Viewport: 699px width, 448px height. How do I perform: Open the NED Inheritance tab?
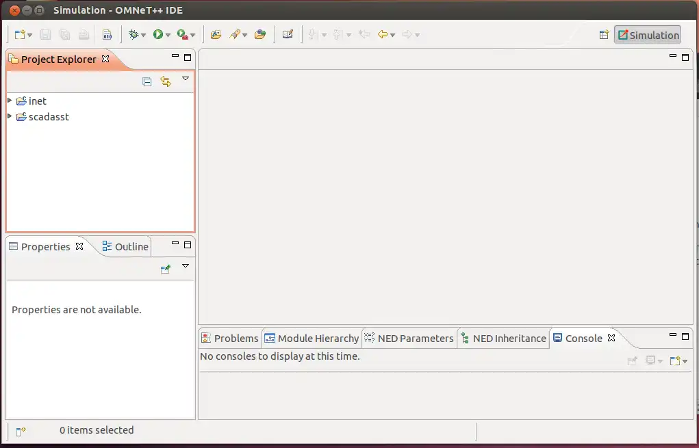point(504,339)
